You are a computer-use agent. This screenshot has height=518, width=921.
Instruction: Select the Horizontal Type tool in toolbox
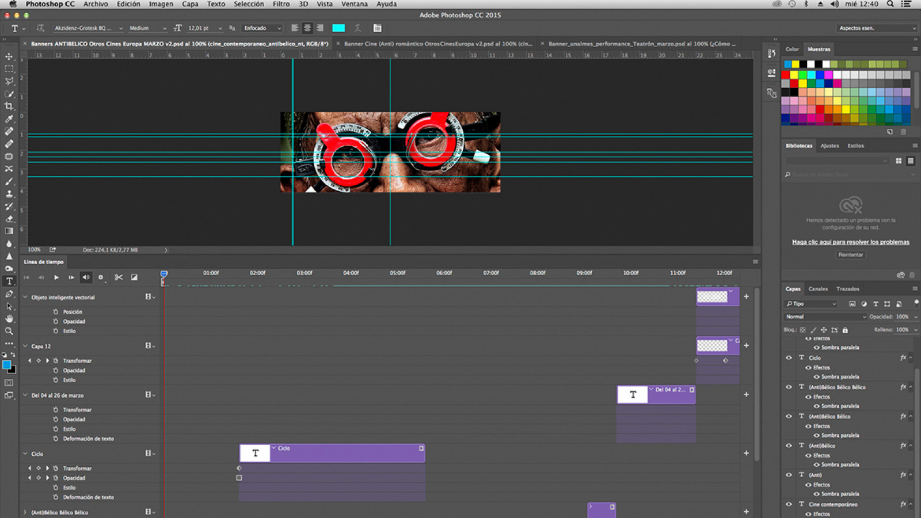click(x=9, y=281)
